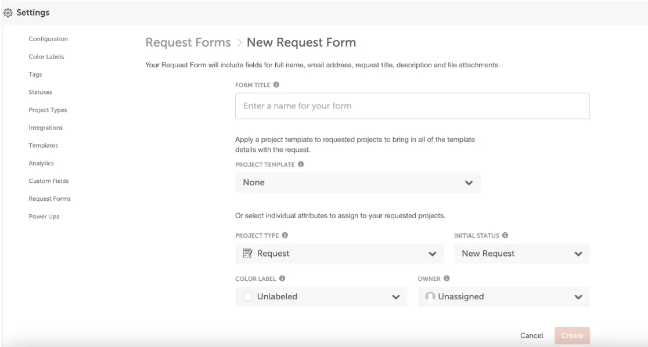Select the Unlabeled color circle
The height and width of the screenshot is (347, 648).
click(x=248, y=297)
